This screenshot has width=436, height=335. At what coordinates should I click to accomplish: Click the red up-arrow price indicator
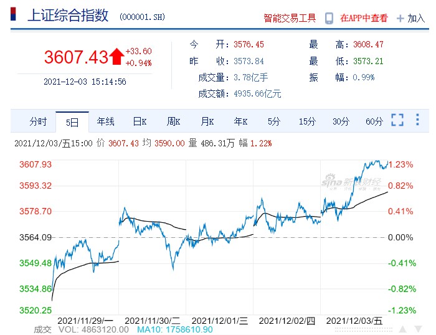click(116, 57)
